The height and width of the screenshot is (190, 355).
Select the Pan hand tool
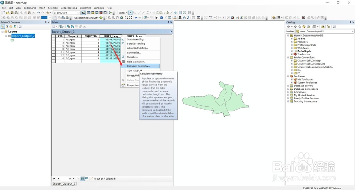(117, 18)
